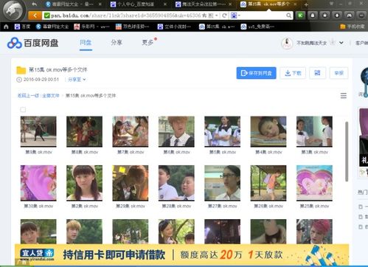
Task: Click the 第9集 ok.mov file name
Action: (38, 152)
